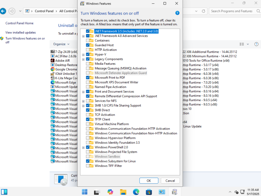Click the back arrow in Control Panel
Screen dimensions: 261x196
pos(3,11)
